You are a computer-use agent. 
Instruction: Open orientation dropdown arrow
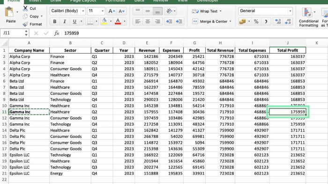pyautogui.click(x=175, y=11)
